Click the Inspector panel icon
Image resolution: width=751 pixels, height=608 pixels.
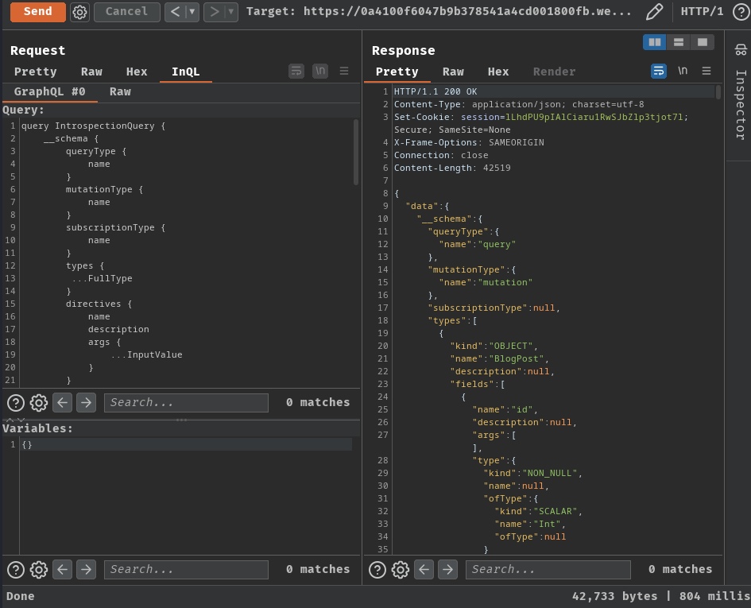[741, 49]
